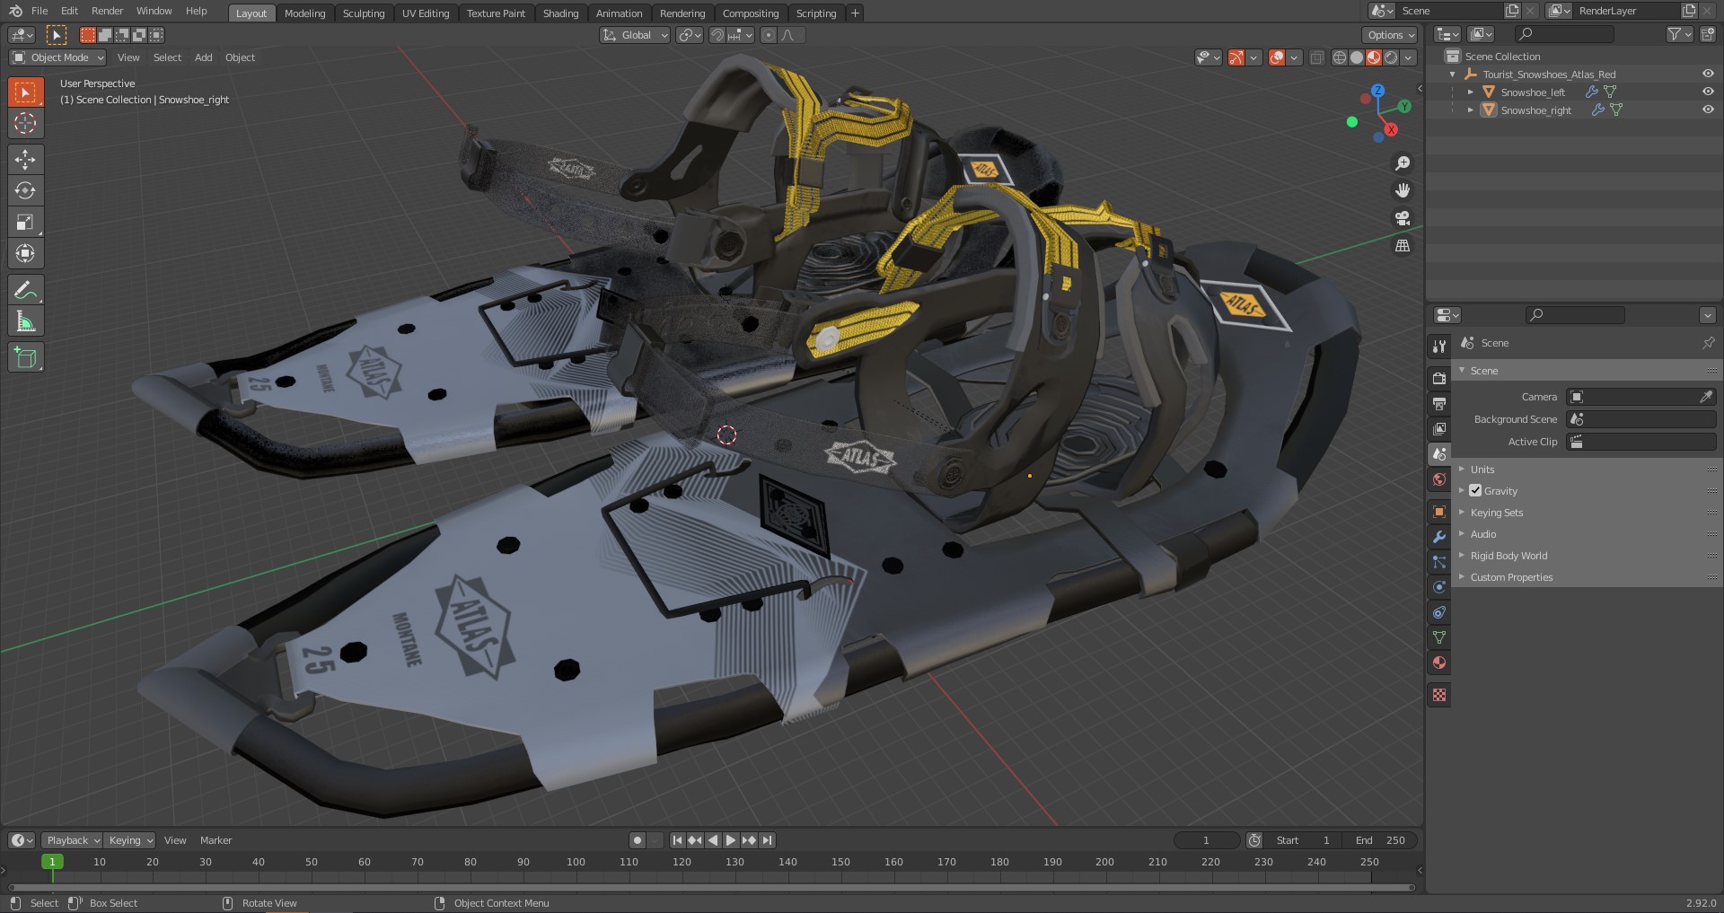Click the End frame field showing 250
This screenshot has width=1724, height=913.
click(1380, 840)
